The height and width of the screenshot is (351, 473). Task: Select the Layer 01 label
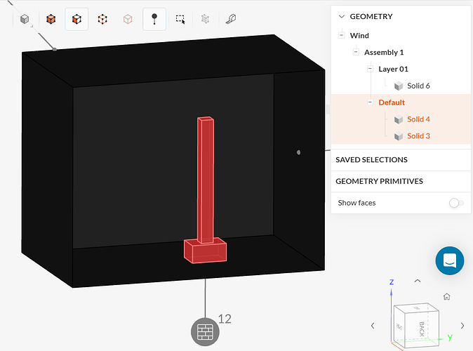[x=394, y=69]
